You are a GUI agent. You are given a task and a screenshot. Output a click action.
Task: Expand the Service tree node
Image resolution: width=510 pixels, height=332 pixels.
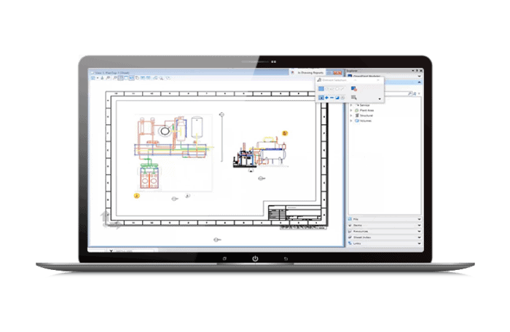(351, 105)
